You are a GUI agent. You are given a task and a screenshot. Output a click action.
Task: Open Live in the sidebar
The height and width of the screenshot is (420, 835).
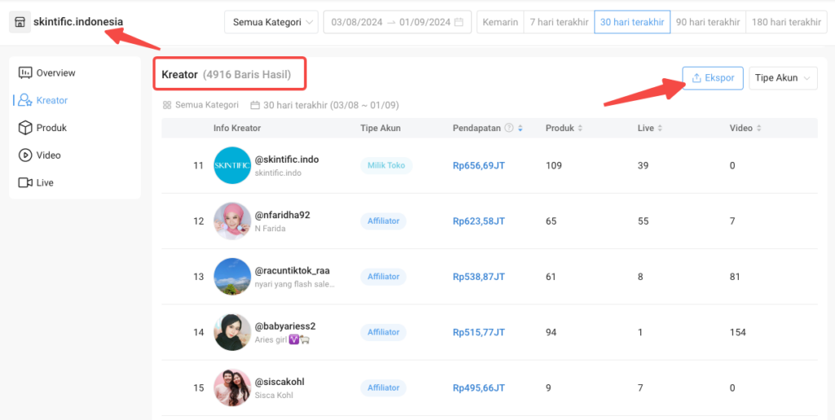click(46, 182)
